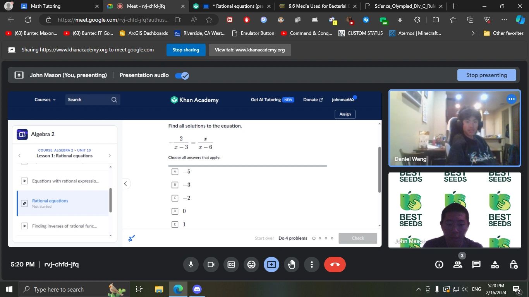Click the Assign button on Khan Academy
Viewport: 529px width, 297px height.
344,114
